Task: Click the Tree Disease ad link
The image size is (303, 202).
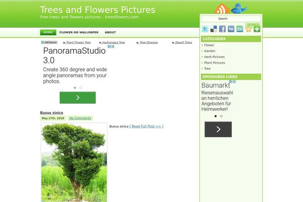Action: (x=147, y=42)
